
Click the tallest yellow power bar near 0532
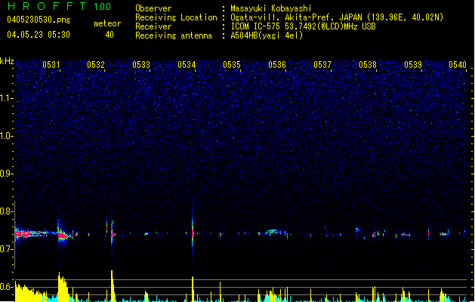tap(112, 285)
